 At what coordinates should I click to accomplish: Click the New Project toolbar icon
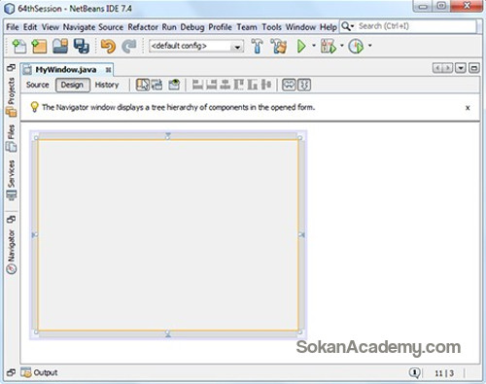39,46
